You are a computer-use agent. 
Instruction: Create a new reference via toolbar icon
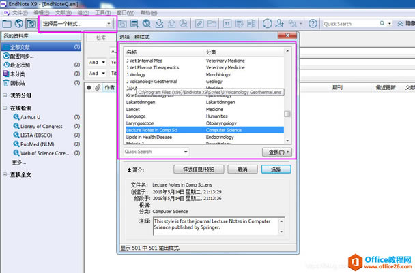coord(134,24)
